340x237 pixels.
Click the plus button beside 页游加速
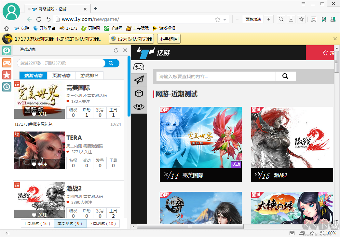[269, 19]
